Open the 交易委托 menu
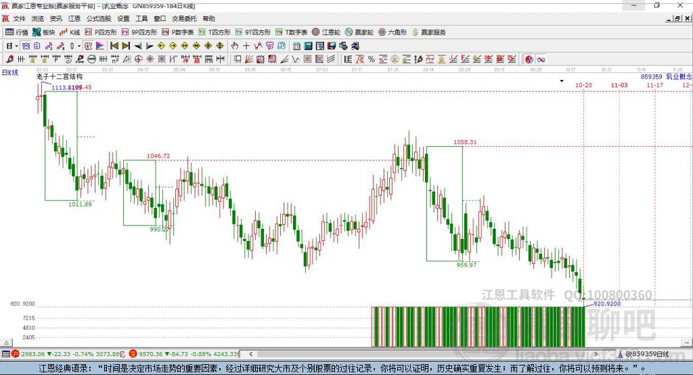693x375 pixels. 184,18
